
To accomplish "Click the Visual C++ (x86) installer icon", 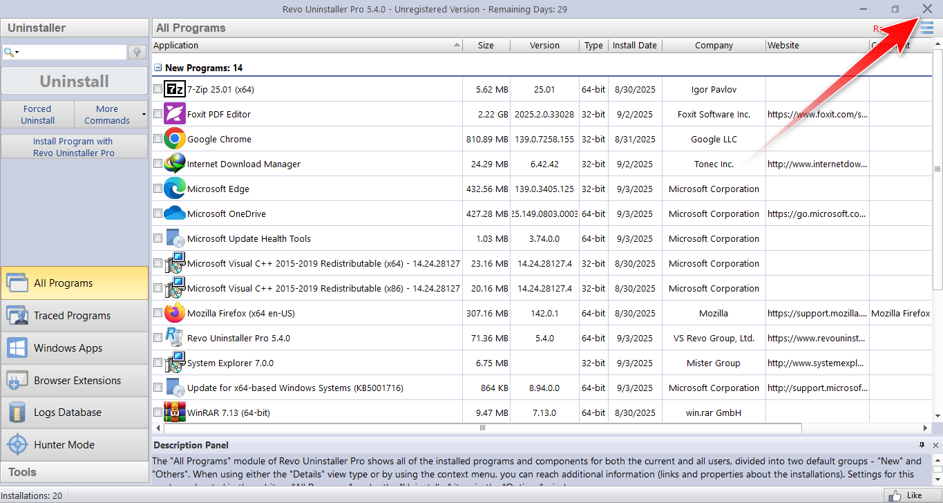I will (175, 288).
